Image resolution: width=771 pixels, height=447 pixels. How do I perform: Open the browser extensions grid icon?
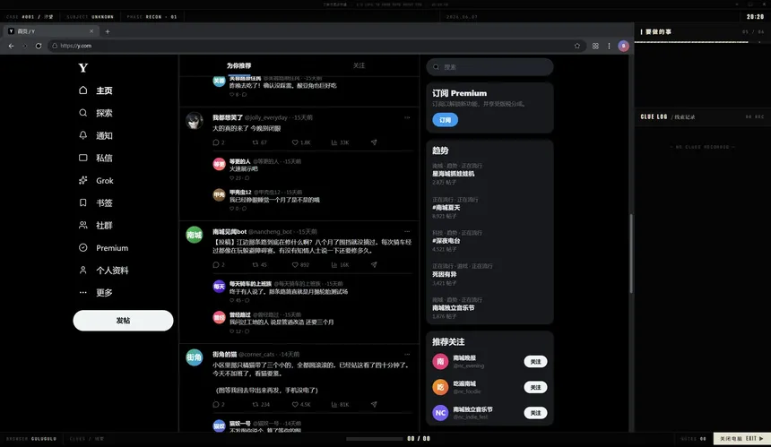click(x=595, y=46)
